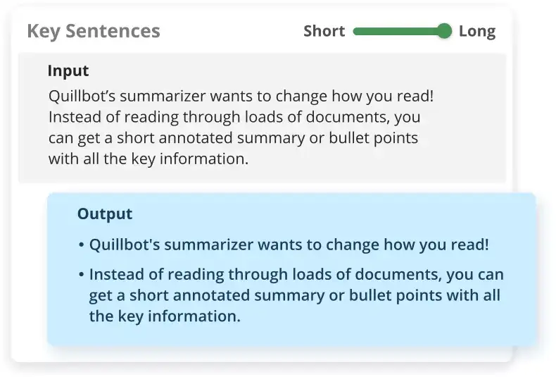Select the Key Sentences mode heading
This screenshot has height=377, width=556.
coord(94,32)
